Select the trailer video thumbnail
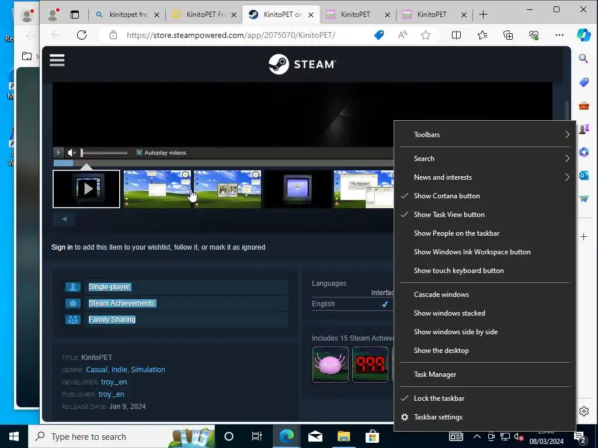This screenshot has height=448, width=598. [86, 189]
